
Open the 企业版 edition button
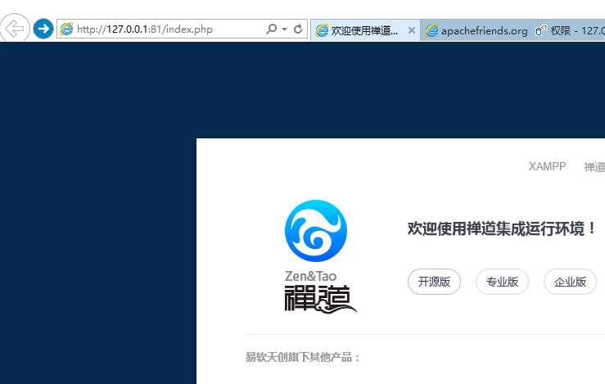click(570, 282)
